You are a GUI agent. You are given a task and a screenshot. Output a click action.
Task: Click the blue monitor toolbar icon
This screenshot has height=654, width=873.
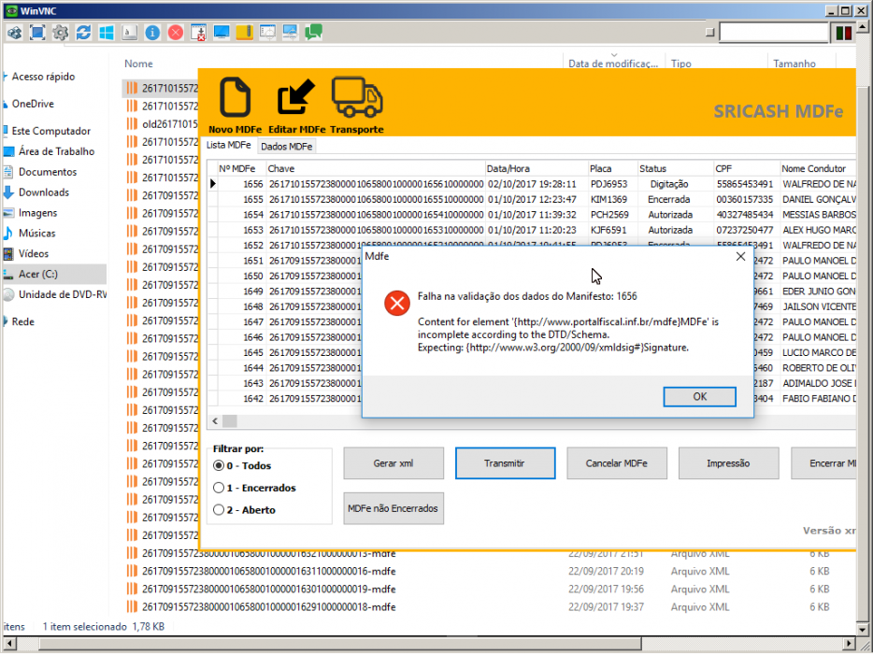click(222, 33)
